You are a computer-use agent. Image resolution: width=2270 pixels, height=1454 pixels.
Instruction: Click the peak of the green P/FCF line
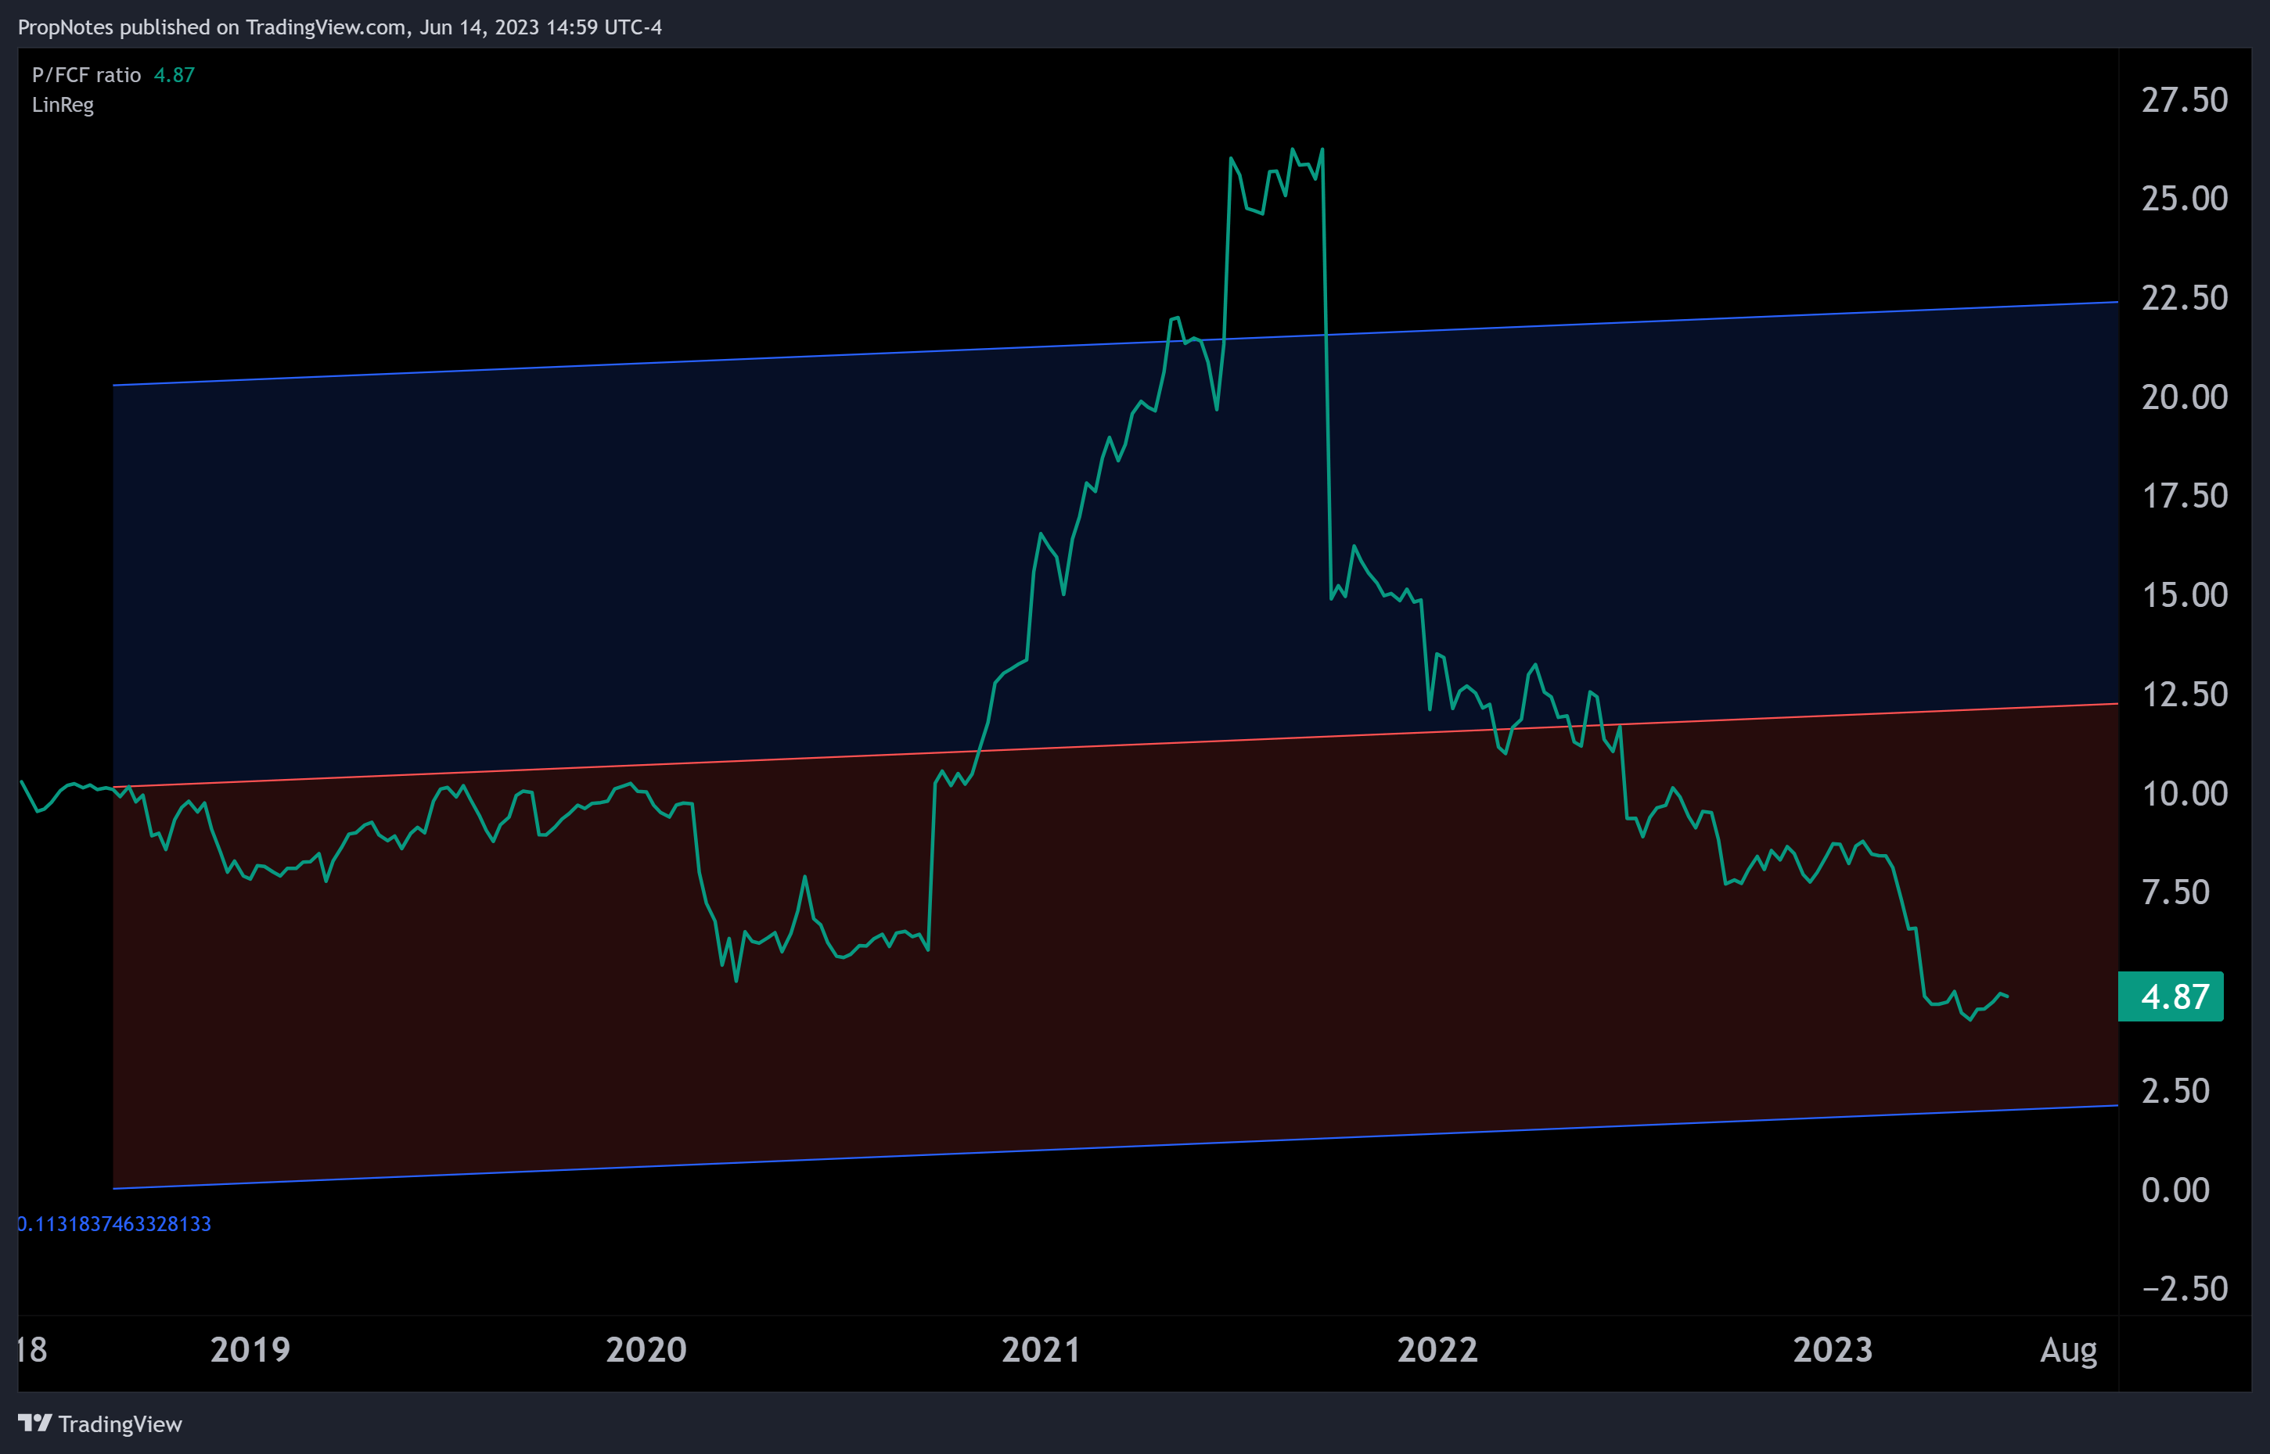pyautogui.click(x=1321, y=149)
